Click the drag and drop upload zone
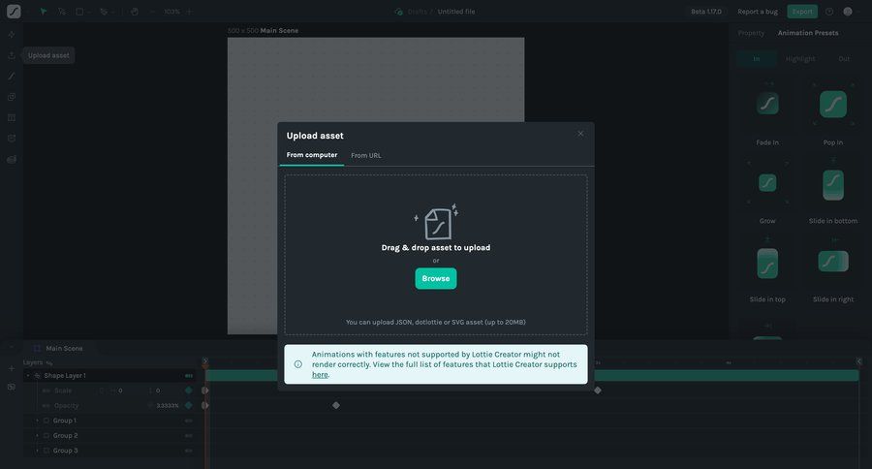Viewport: 872px width, 469px height. point(436,255)
